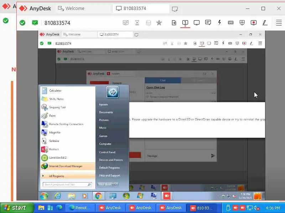The width and height of the screenshot is (285, 213).
Task: Click the Shut down button in Start menu
Action: (105, 185)
